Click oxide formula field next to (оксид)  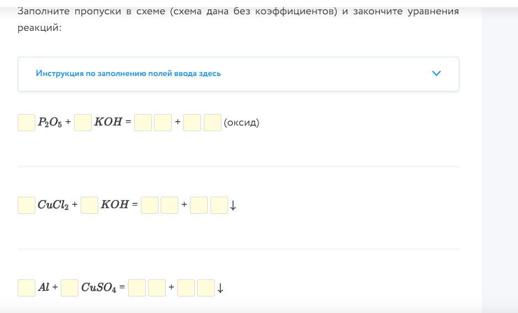pyautogui.click(x=213, y=123)
